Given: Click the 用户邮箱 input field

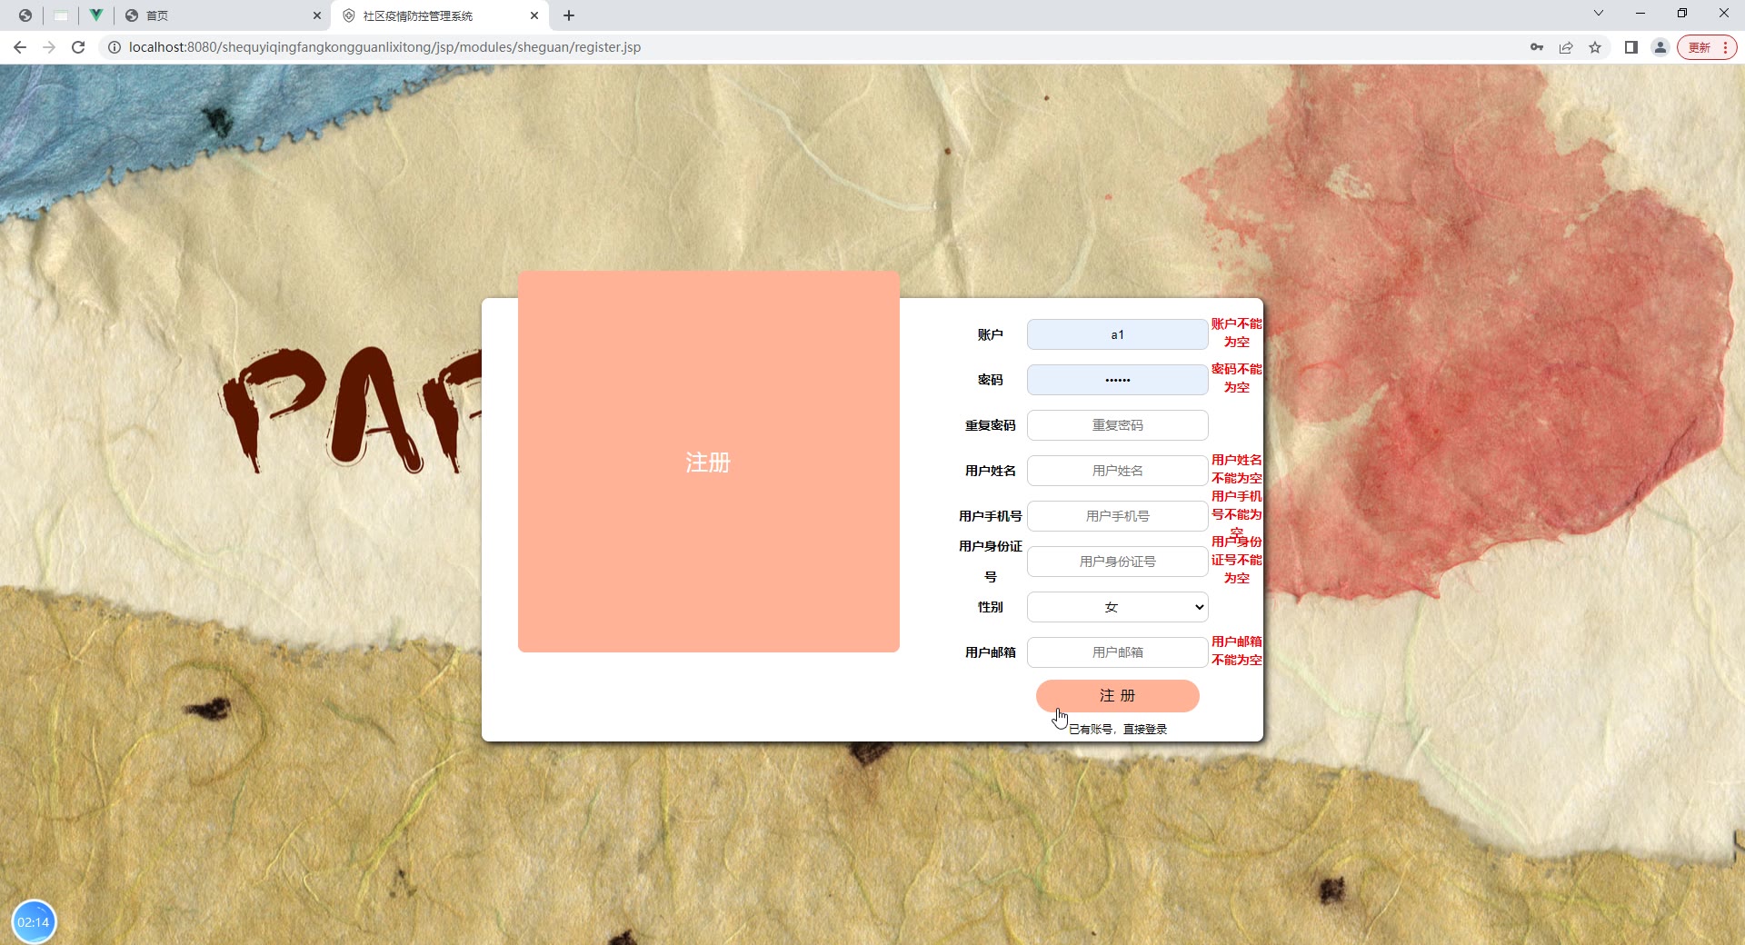Looking at the screenshot, I should coord(1117,652).
